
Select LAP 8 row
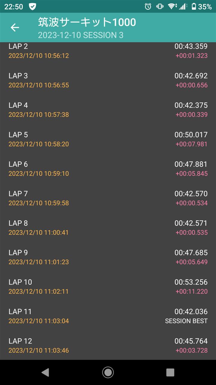[108, 227]
